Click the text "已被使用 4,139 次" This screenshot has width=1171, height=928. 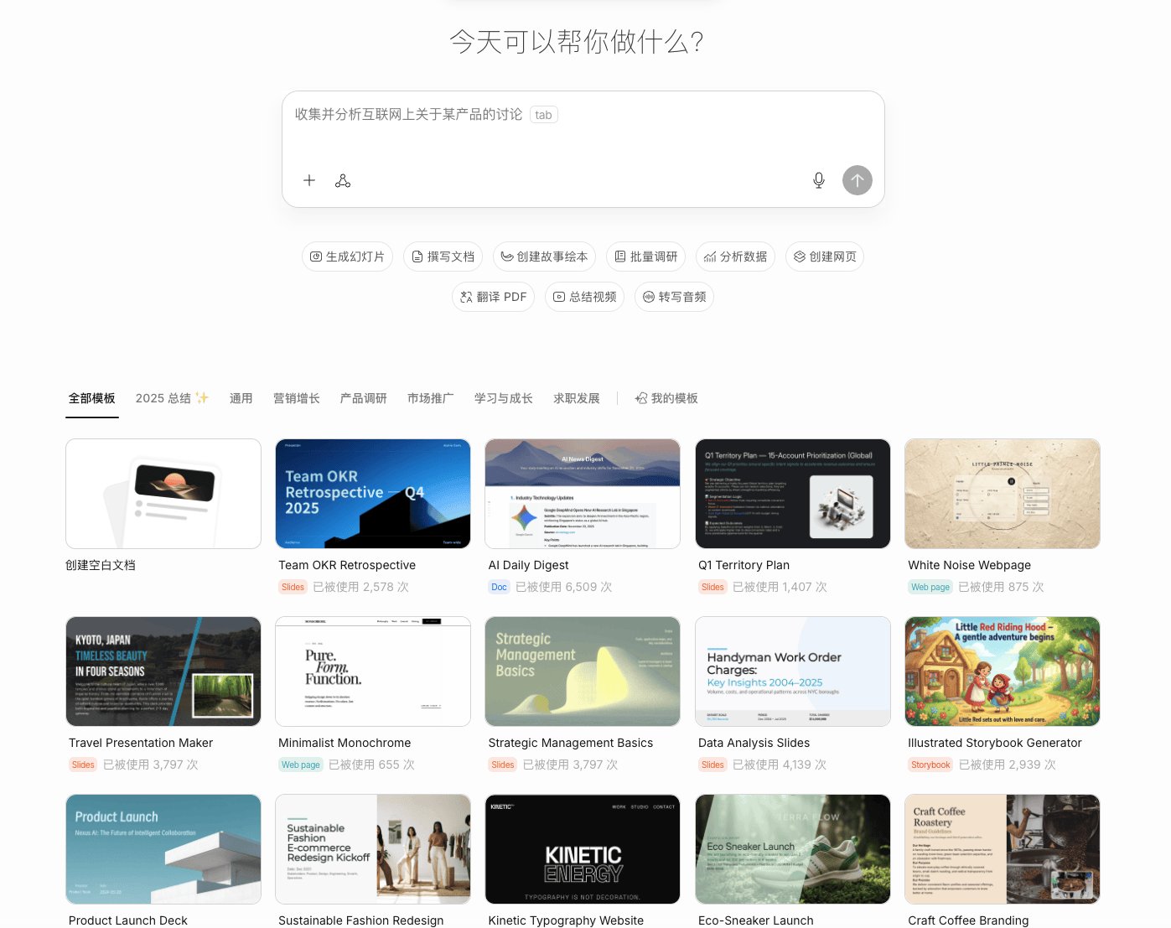(780, 765)
